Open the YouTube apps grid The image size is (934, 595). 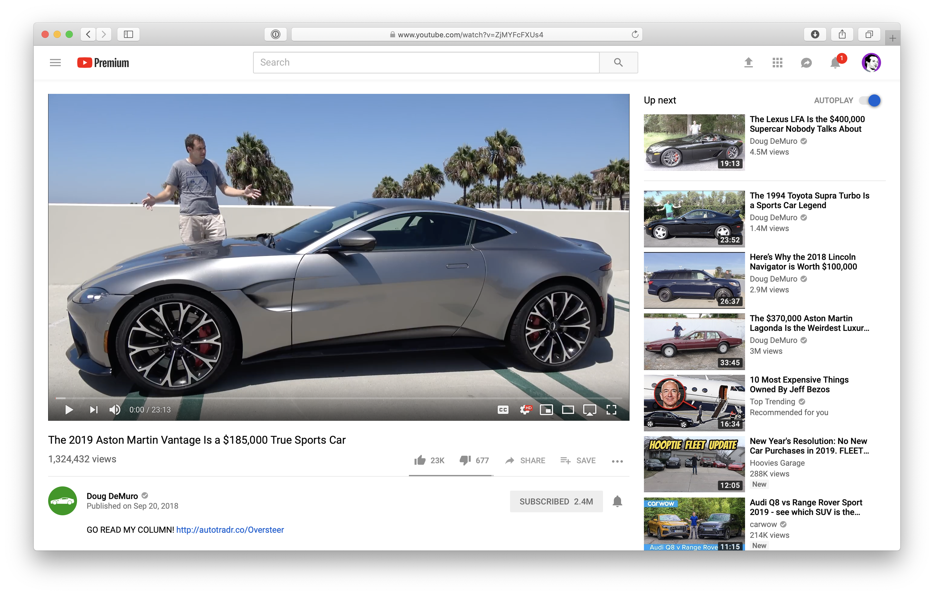pos(777,63)
